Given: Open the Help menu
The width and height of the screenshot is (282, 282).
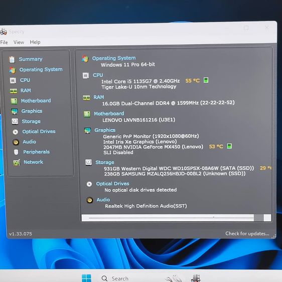Looking at the screenshot, I should 35,42.
